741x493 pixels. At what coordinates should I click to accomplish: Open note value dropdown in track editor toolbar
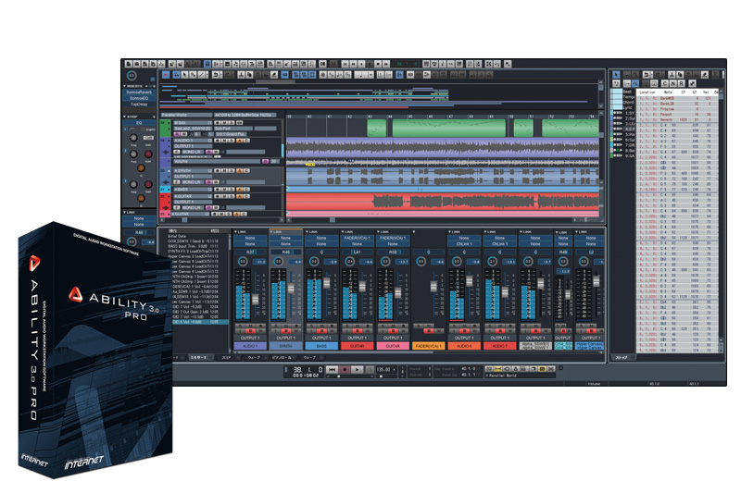370,75
